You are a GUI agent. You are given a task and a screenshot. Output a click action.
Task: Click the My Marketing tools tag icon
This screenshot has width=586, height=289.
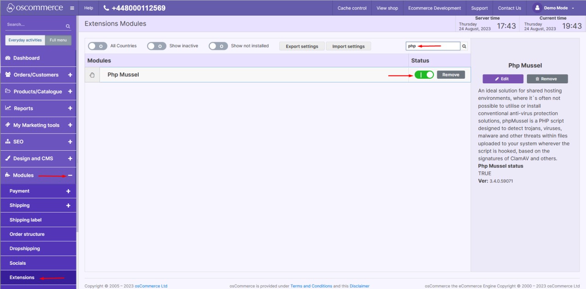click(x=8, y=125)
